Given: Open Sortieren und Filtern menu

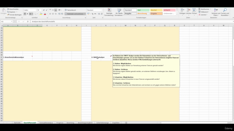Looking at the screenshot, I should coord(216,12).
